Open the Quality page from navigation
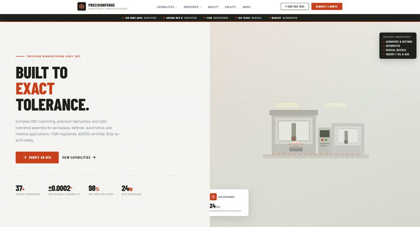 point(213,7)
